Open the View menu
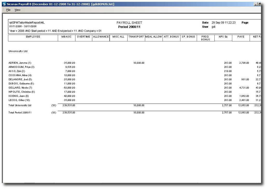Viewport: 267px width, 189px height. point(17,10)
